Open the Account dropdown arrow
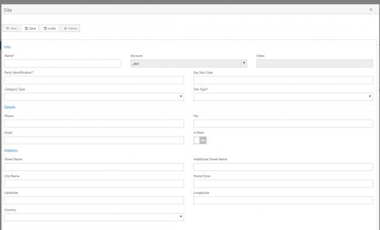 (244, 63)
